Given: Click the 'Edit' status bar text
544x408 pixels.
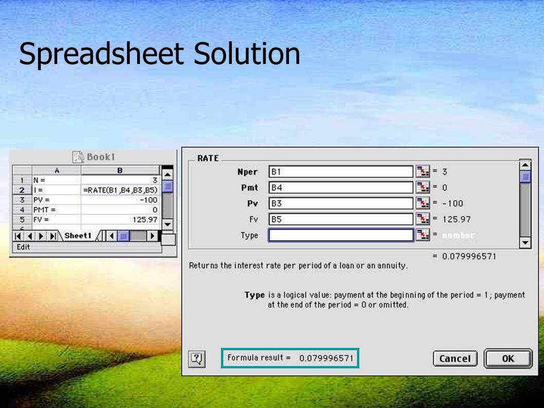Looking at the screenshot, I should (23, 247).
